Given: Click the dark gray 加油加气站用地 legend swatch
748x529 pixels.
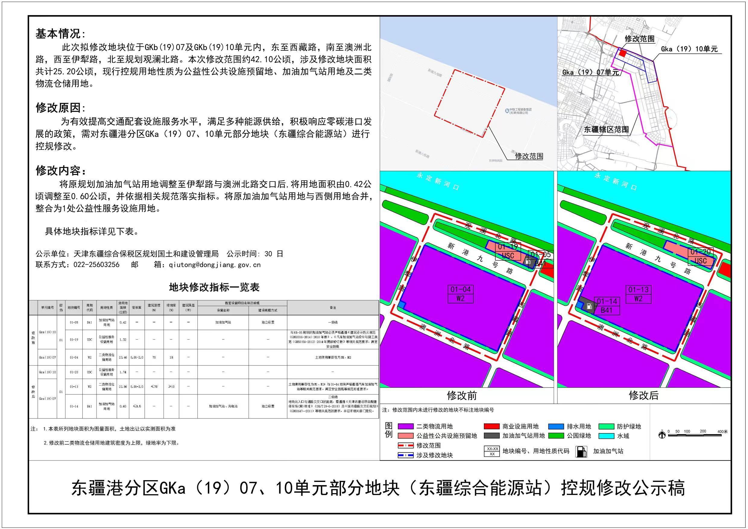Looking at the screenshot, I should pos(491,436).
